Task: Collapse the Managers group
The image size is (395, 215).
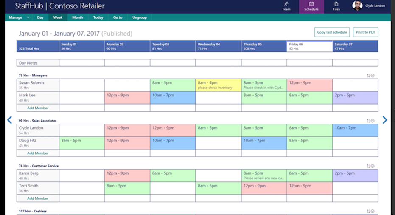Action: click(373, 76)
